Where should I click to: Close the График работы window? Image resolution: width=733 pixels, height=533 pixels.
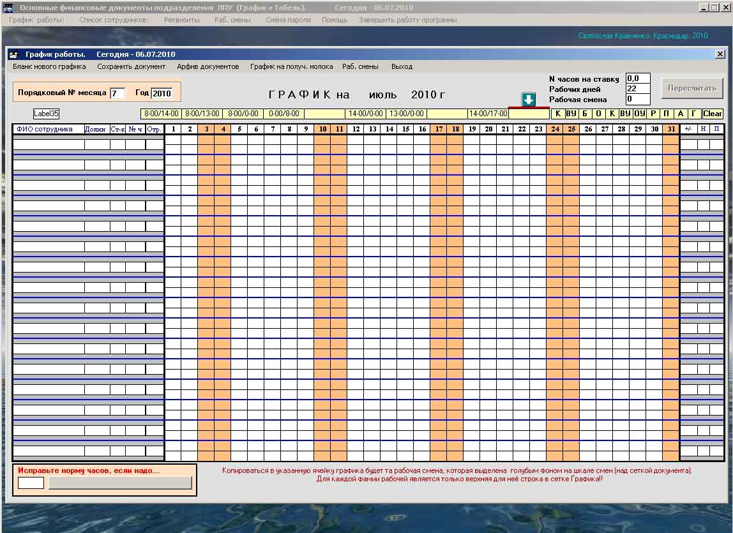pos(720,54)
